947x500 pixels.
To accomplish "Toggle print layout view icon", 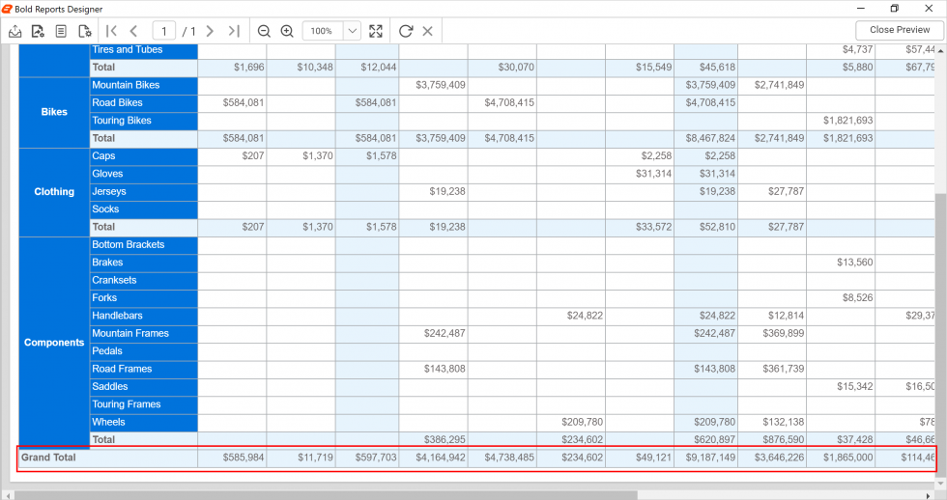I will pyautogui.click(x=61, y=31).
